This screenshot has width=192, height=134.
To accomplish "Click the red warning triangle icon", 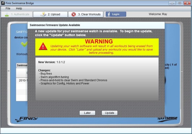I will [x=43, y=46].
